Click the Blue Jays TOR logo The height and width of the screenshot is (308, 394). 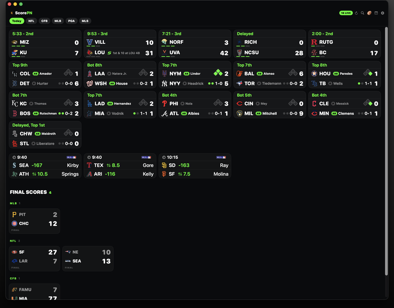(239, 83)
